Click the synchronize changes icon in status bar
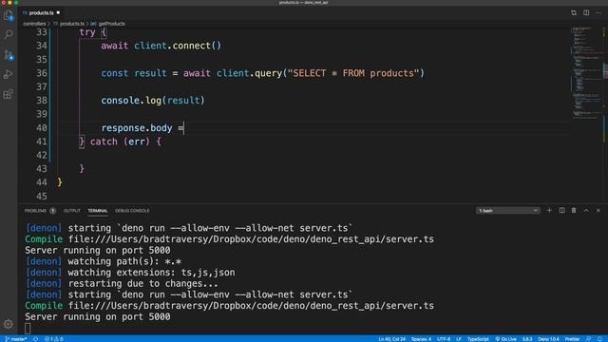The height and width of the screenshot is (342, 608). [36, 339]
